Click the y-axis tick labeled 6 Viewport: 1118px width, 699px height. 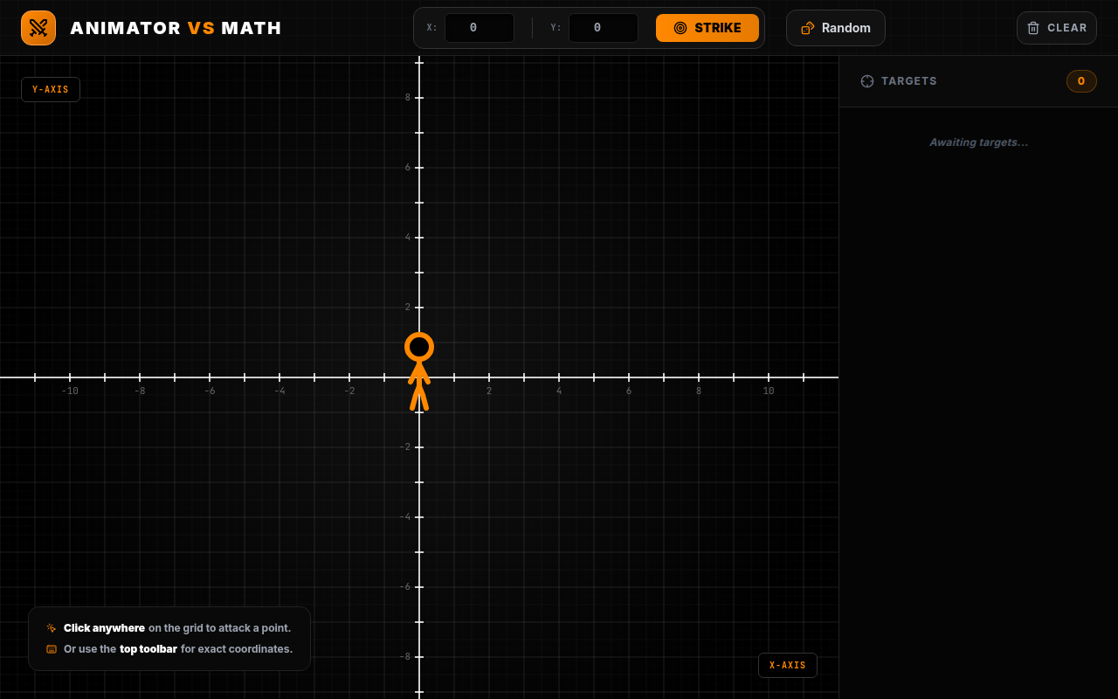coord(408,168)
